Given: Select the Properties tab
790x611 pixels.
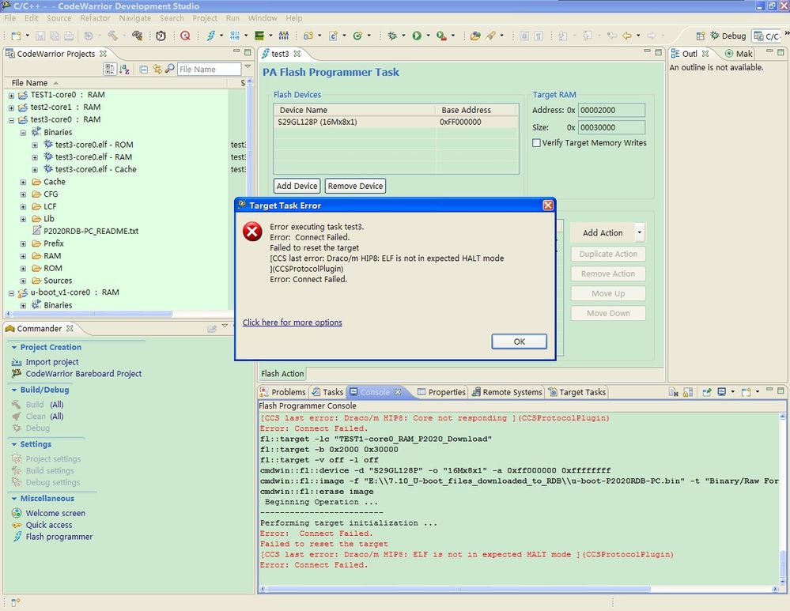Looking at the screenshot, I should coord(441,392).
